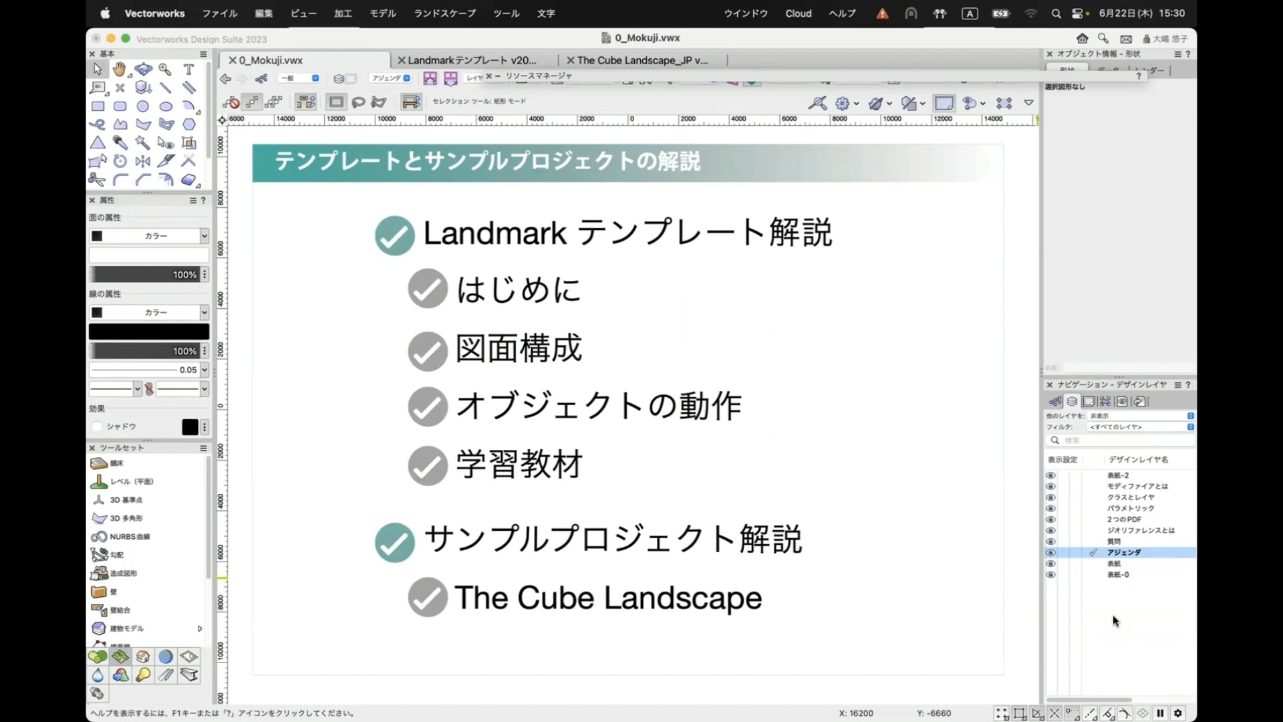This screenshot has width=1283, height=722.
Task: Click the fill opacity 100% slider
Action: [x=144, y=275]
